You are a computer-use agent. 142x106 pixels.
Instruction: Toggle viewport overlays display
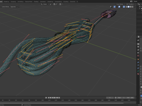119,7
